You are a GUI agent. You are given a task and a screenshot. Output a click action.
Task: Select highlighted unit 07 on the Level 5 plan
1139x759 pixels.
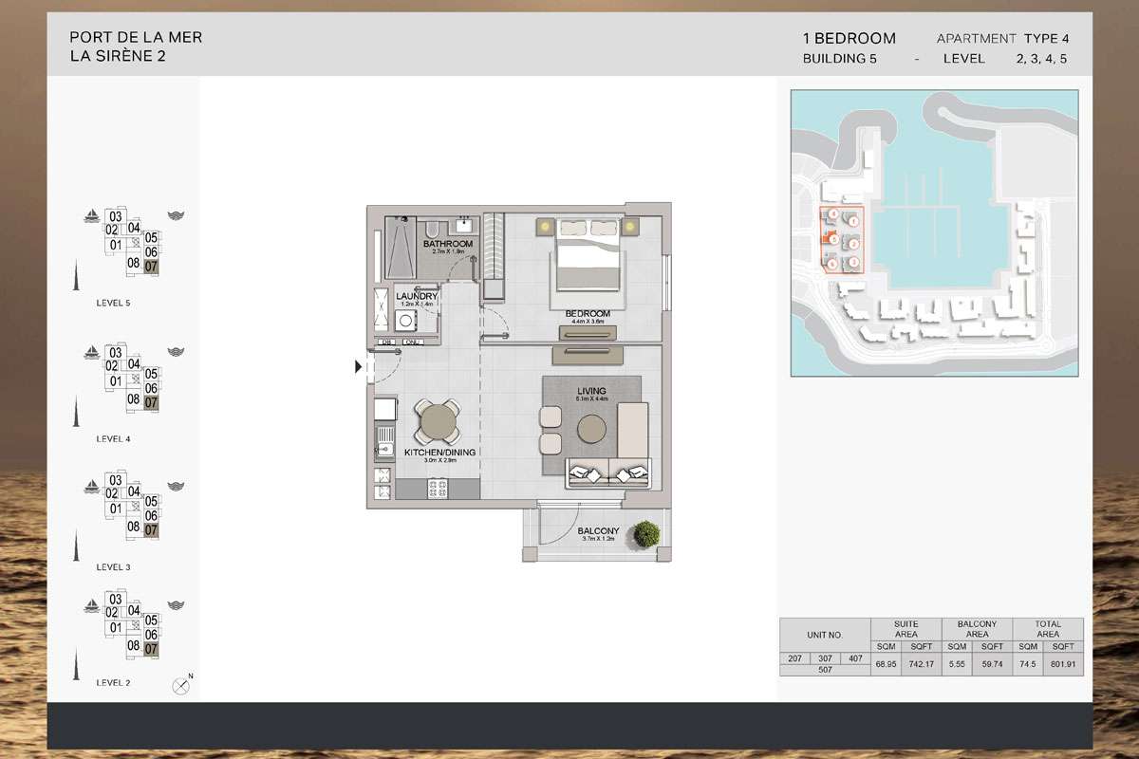[151, 267]
